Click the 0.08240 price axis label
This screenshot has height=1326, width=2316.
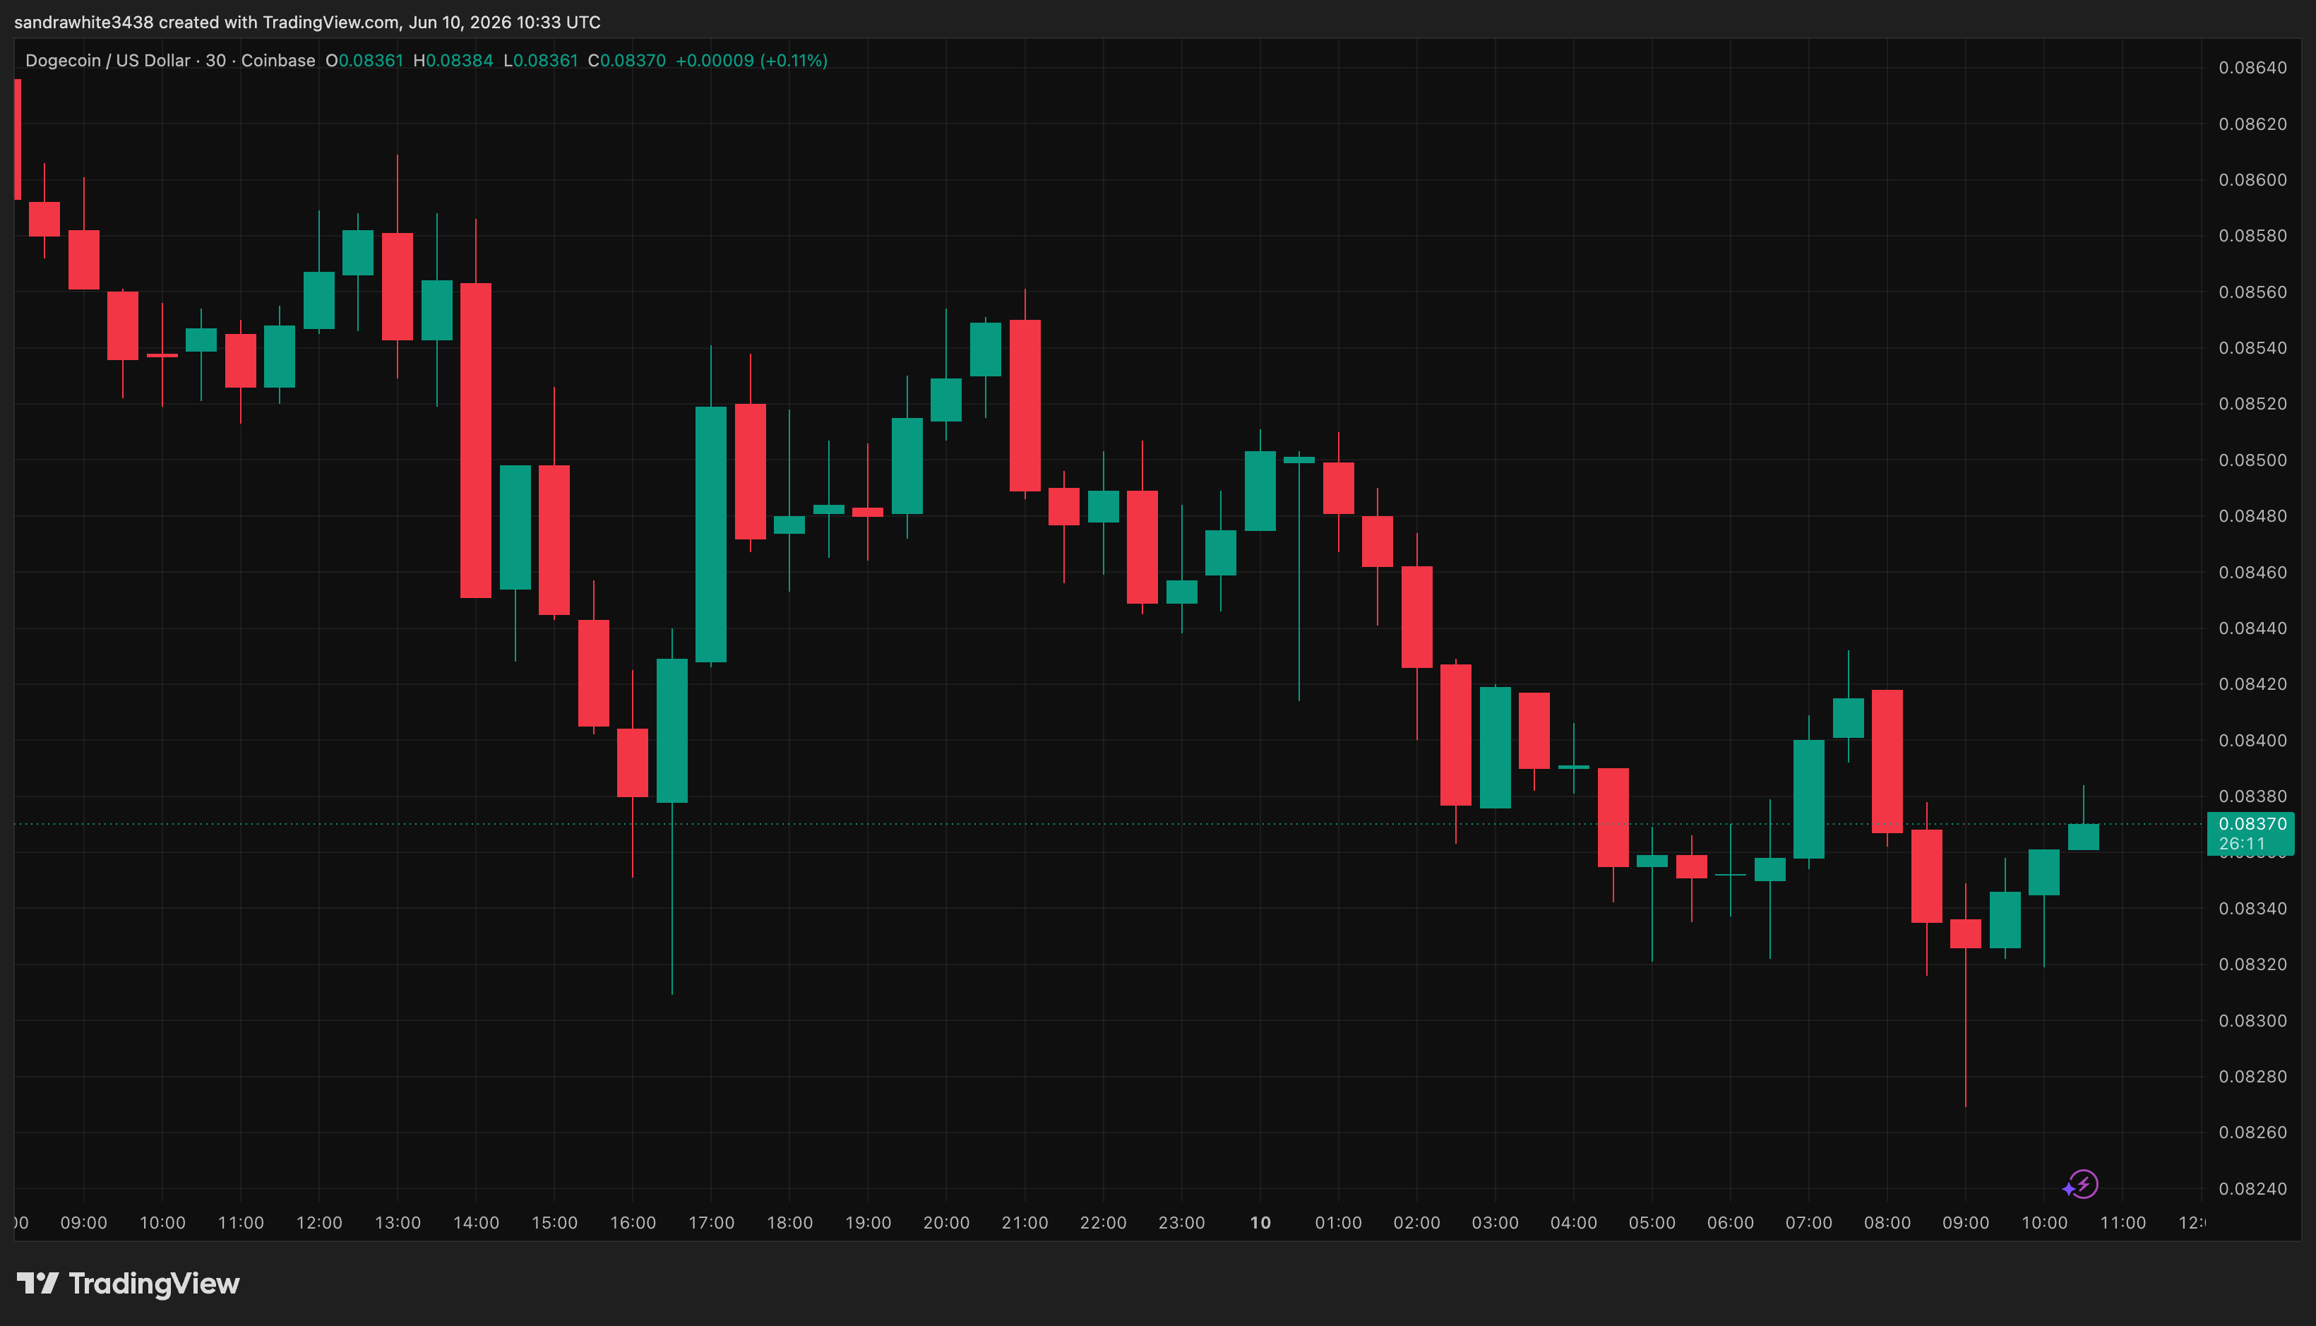(x=2252, y=1188)
